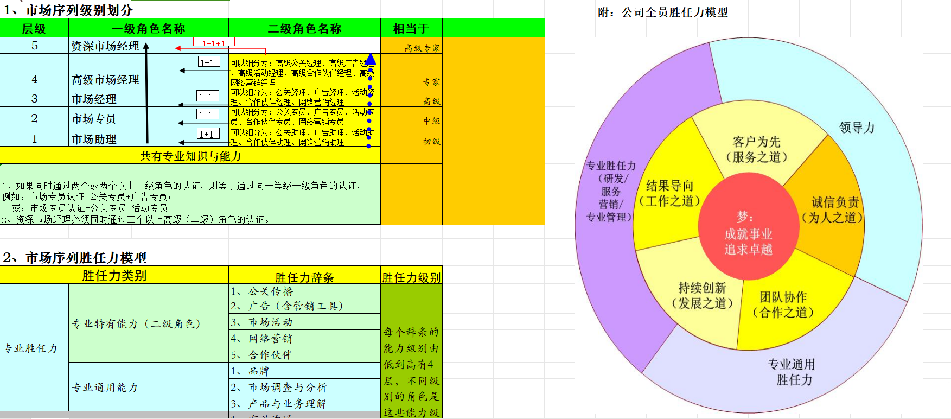The height and width of the screenshot is (419, 951).
Task: Select the 胜任力类别 header cell
Action: 114,275
